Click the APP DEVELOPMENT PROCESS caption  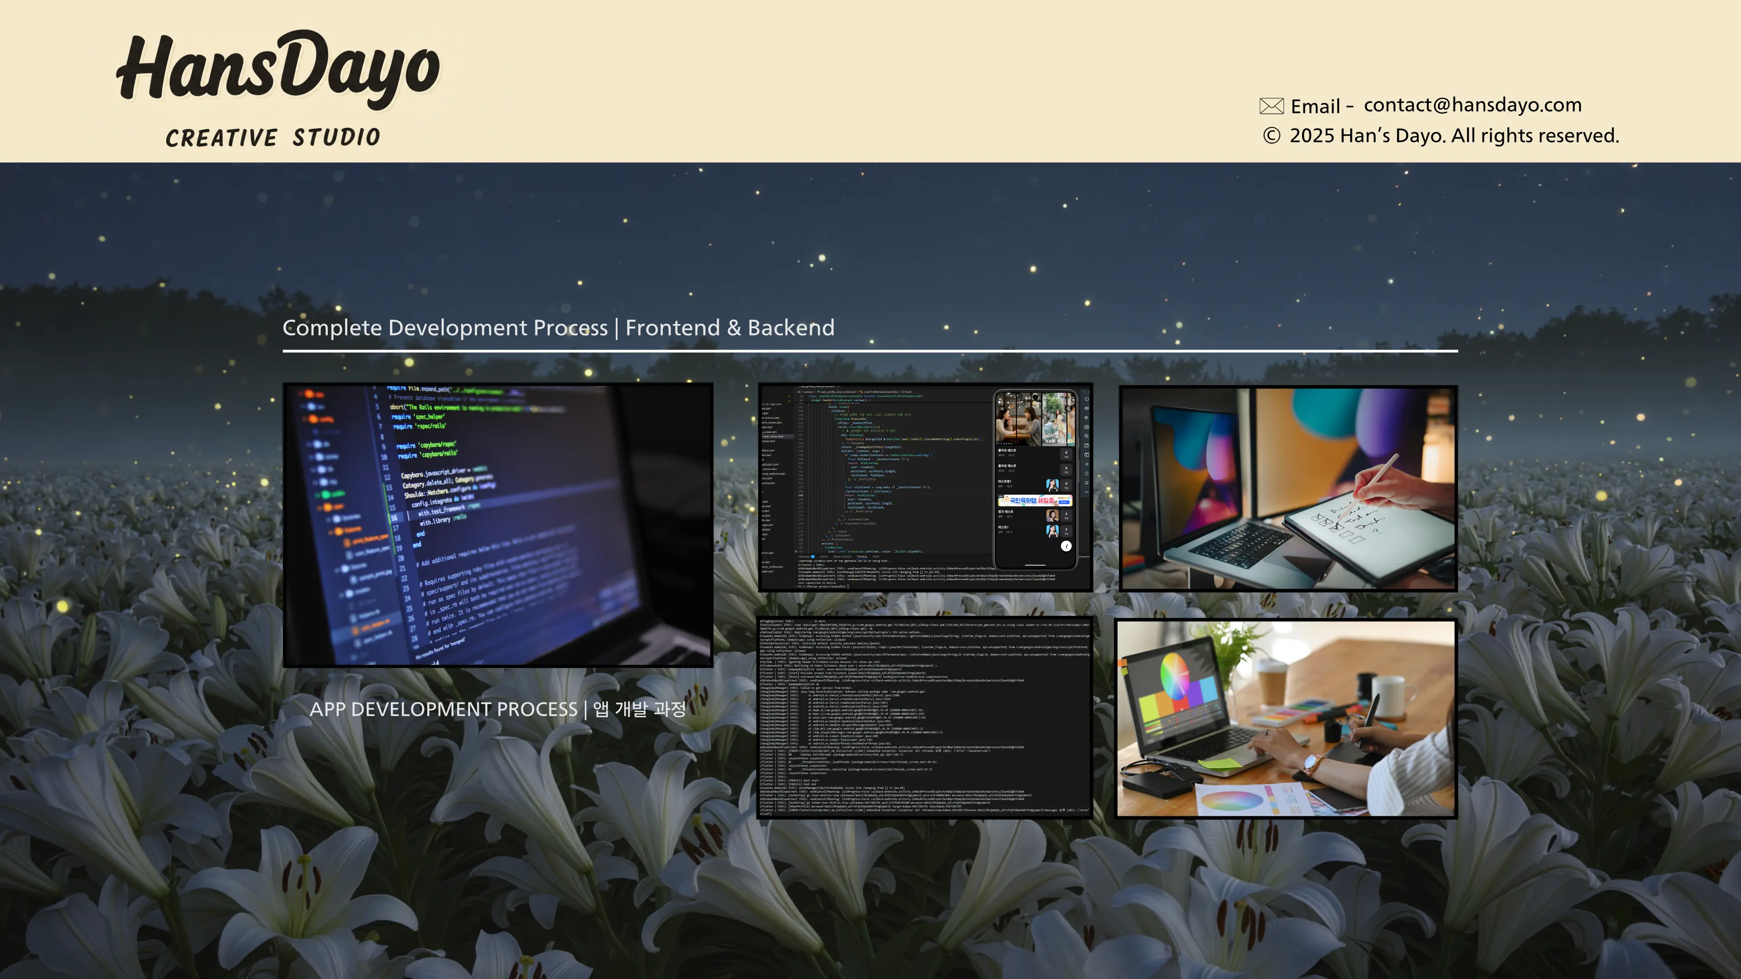tap(497, 709)
